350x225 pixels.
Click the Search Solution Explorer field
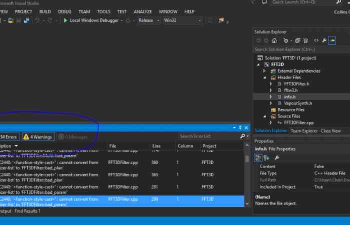point(301,49)
